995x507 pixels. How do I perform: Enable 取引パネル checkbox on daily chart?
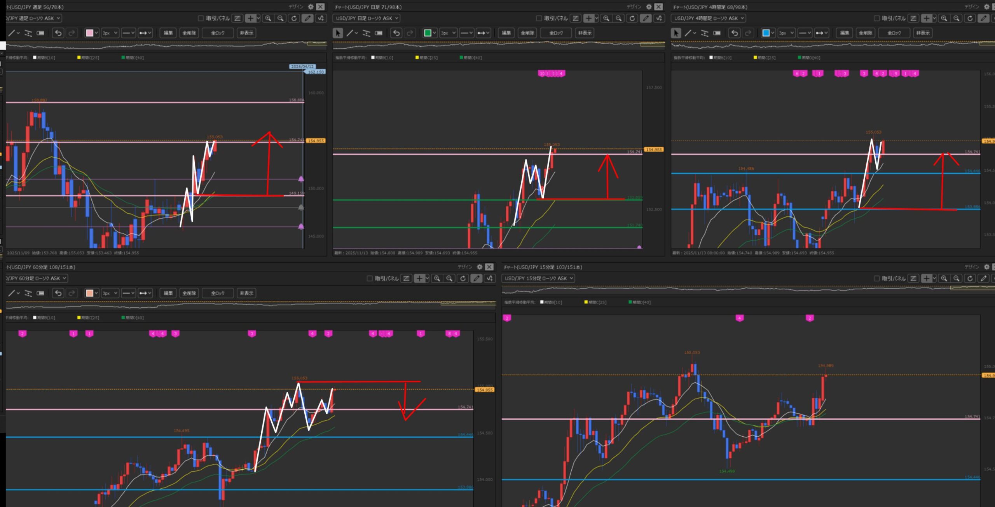[539, 18]
